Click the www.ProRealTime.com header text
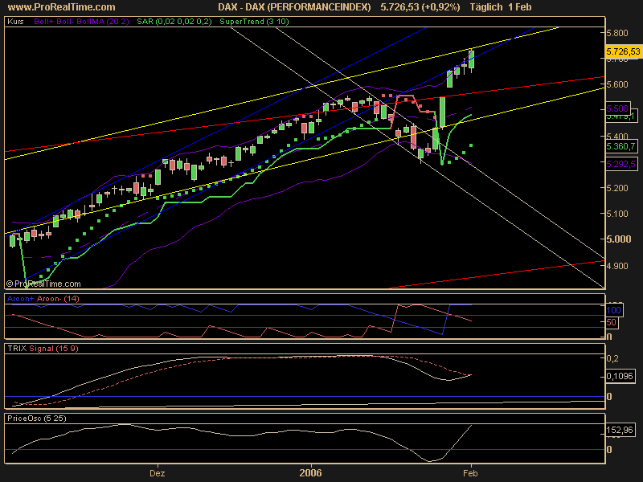Image resolution: width=643 pixels, height=482 pixels. (62, 7)
